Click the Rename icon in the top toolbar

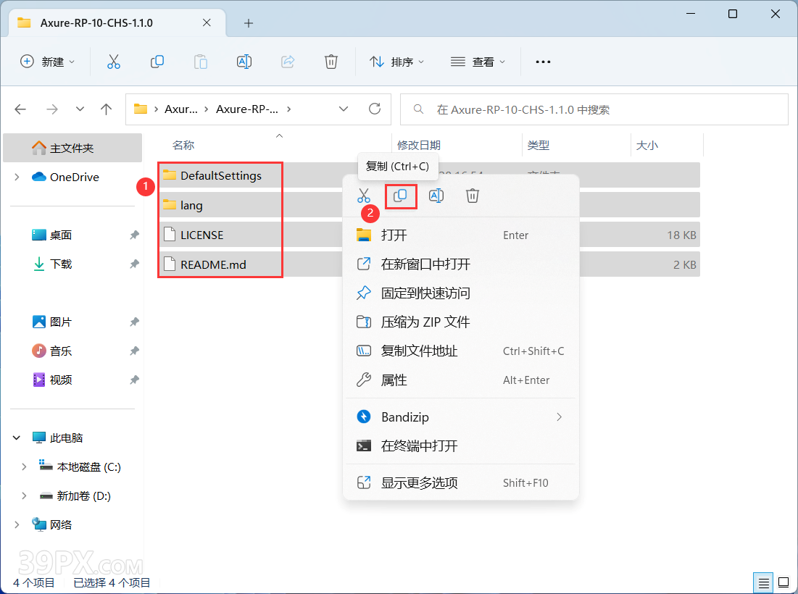tap(244, 62)
